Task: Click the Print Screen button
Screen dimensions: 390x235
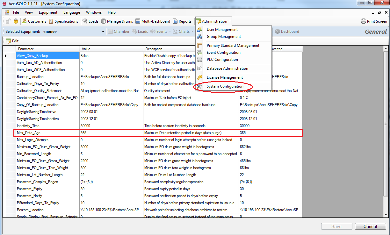Action: 374,21
